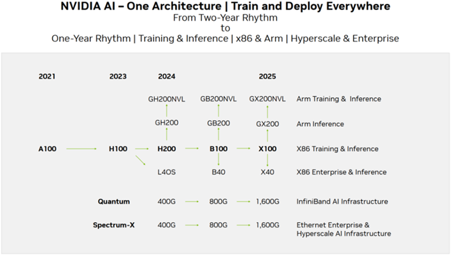Click the 1,600G value in Quantum row

pyautogui.click(x=268, y=202)
